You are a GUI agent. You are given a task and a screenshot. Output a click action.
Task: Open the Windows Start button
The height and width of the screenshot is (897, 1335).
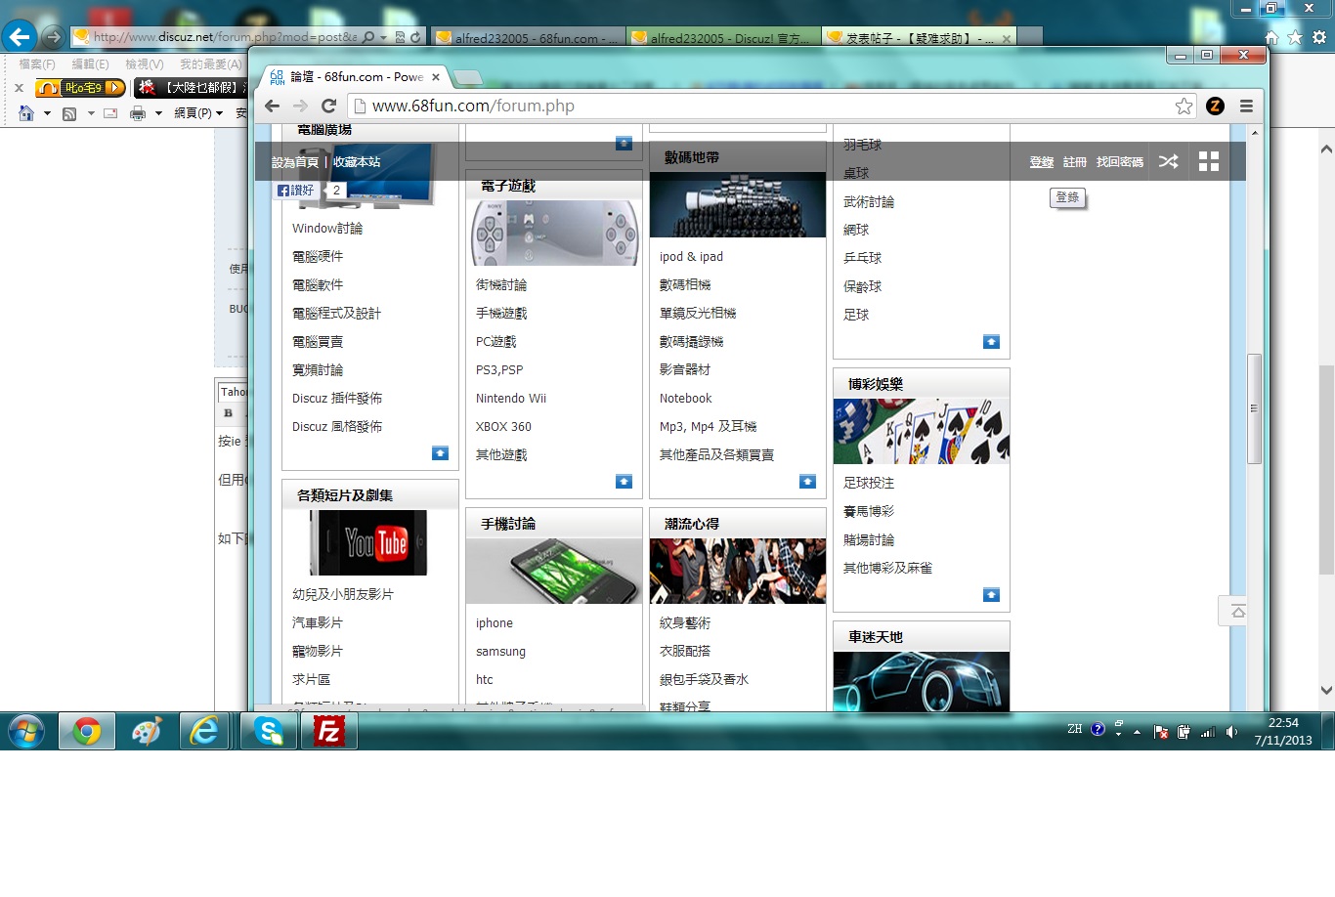point(26,731)
